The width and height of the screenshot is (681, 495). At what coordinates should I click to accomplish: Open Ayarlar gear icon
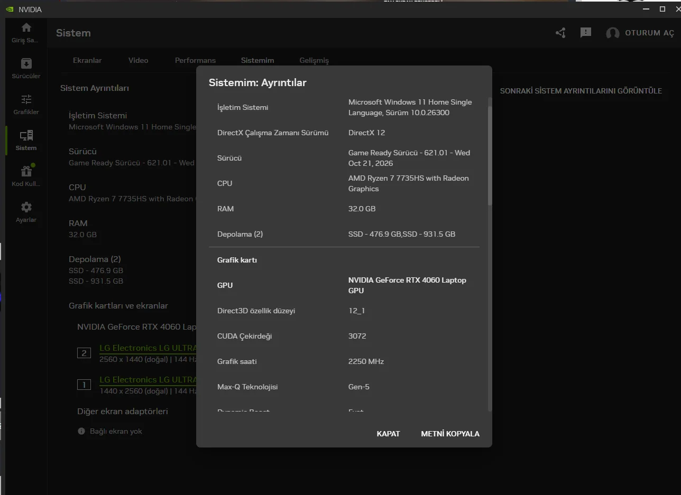(26, 207)
